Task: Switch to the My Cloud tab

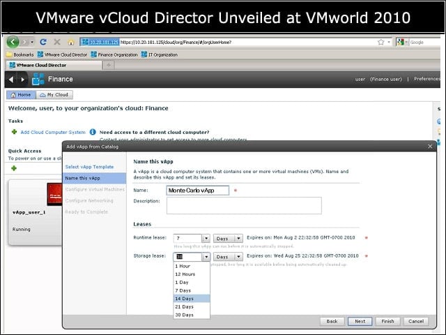Action: [x=54, y=95]
